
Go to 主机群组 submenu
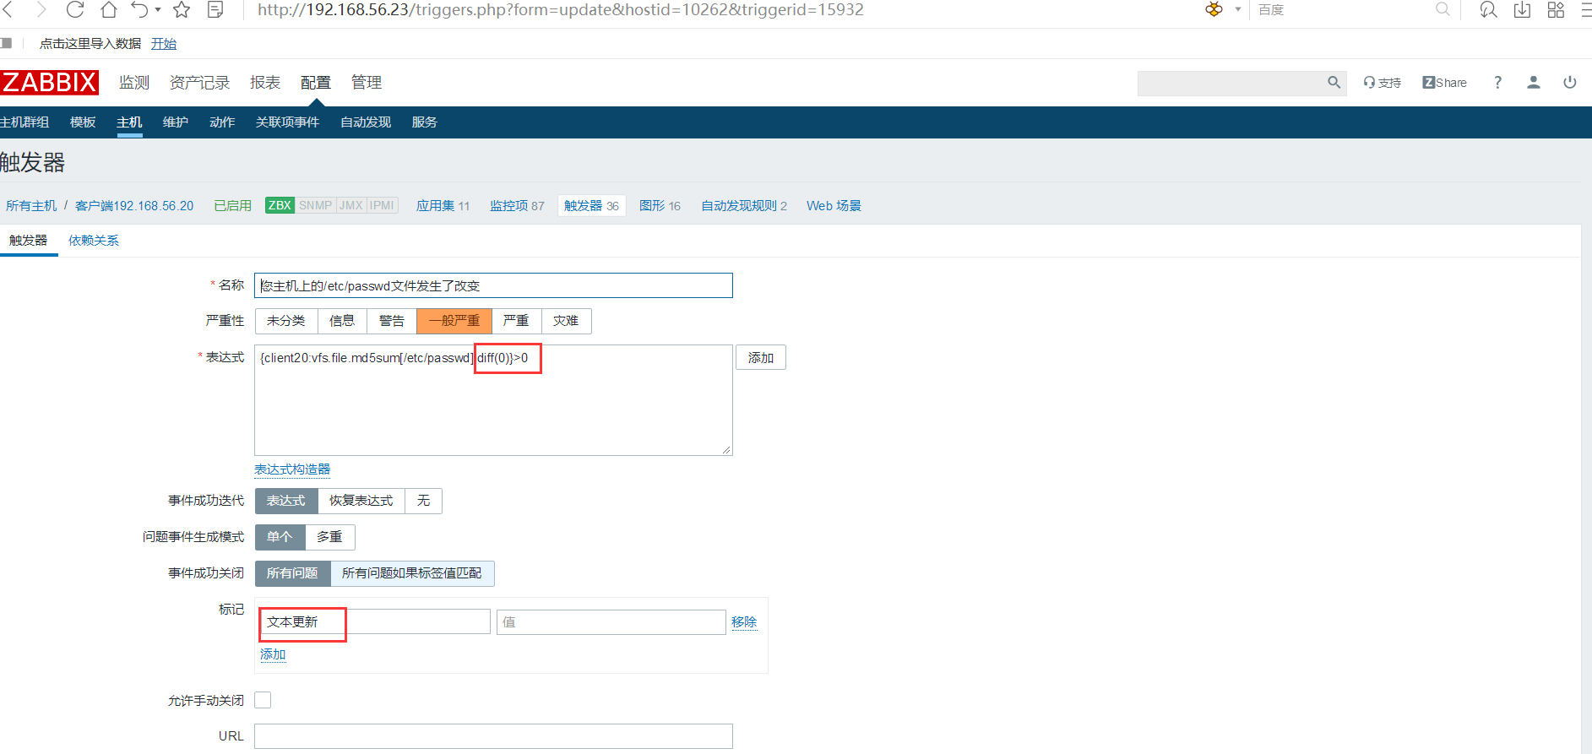pyautogui.click(x=24, y=122)
